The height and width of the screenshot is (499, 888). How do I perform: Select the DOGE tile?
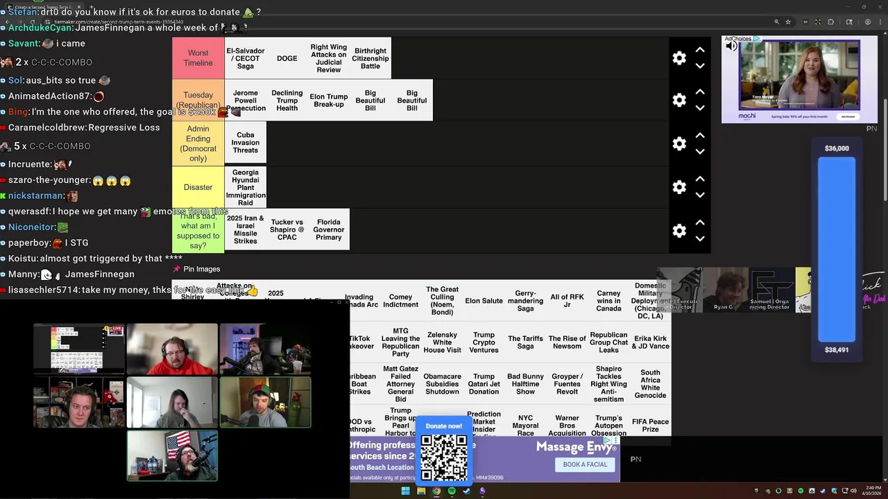pos(287,58)
